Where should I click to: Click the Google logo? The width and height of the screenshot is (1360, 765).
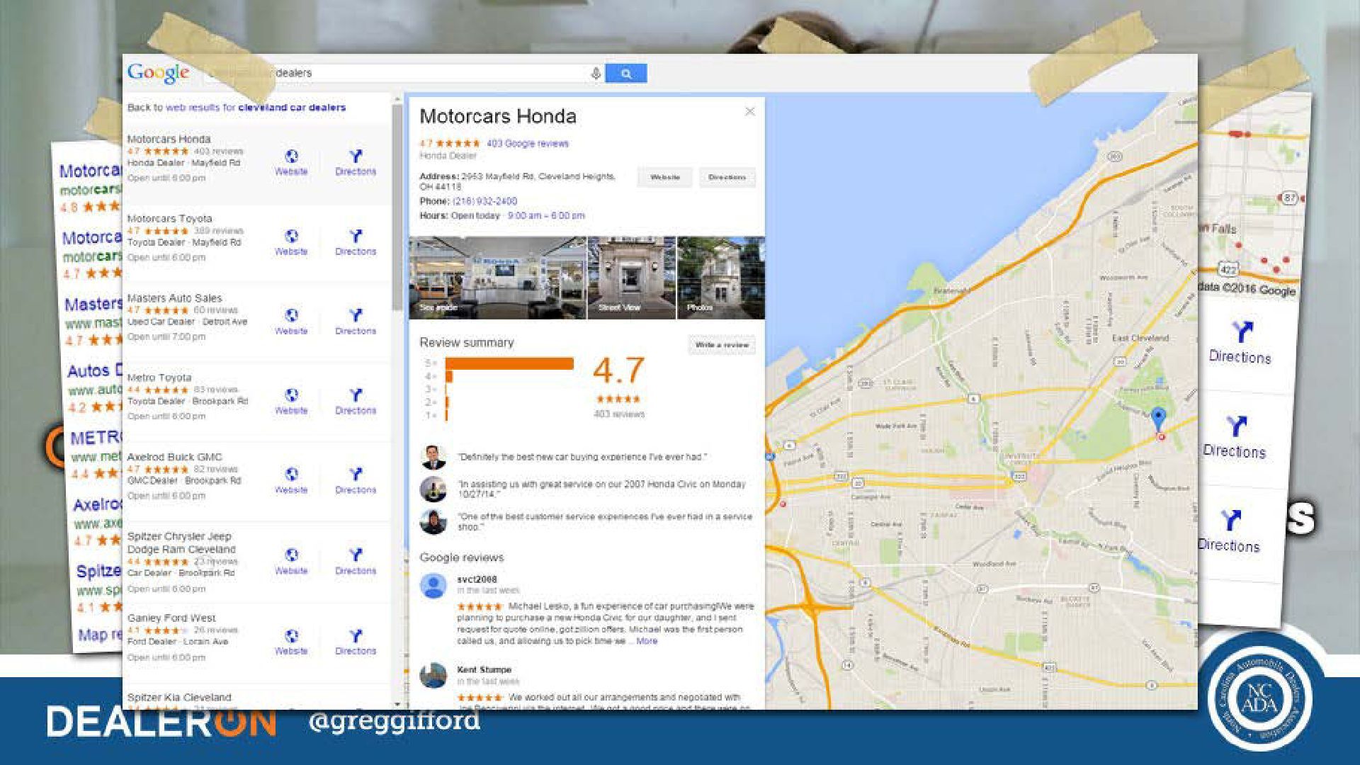tap(158, 73)
